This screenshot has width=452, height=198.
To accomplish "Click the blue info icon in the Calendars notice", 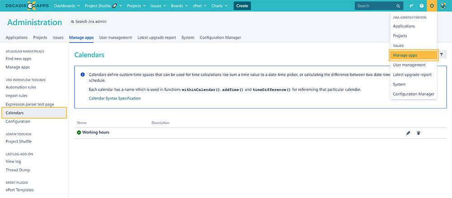I will [x=82, y=74].
